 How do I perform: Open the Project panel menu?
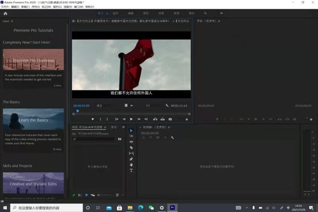(x=105, y=127)
